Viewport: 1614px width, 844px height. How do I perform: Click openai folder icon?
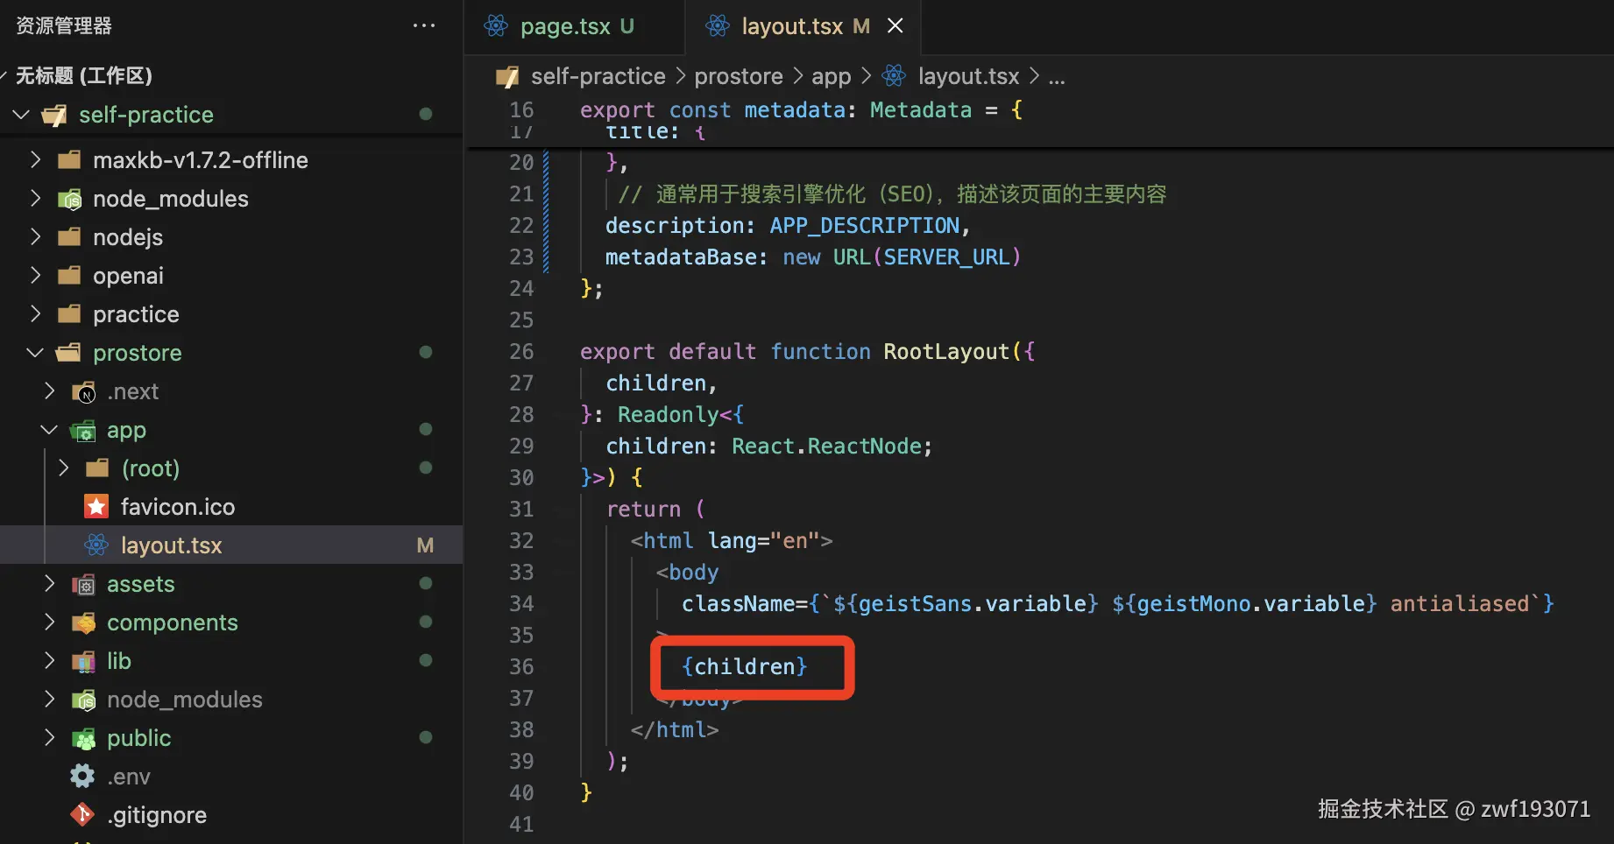click(x=69, y=276)
